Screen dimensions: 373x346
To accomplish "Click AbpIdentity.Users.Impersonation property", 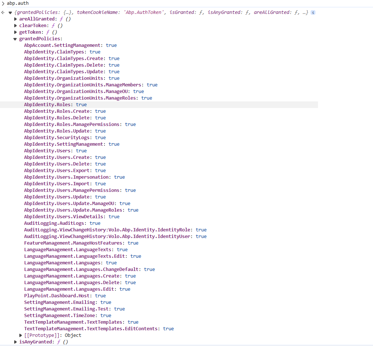I will point(67,177).
